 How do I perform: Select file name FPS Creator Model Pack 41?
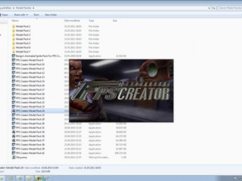[x=30, y=153]
